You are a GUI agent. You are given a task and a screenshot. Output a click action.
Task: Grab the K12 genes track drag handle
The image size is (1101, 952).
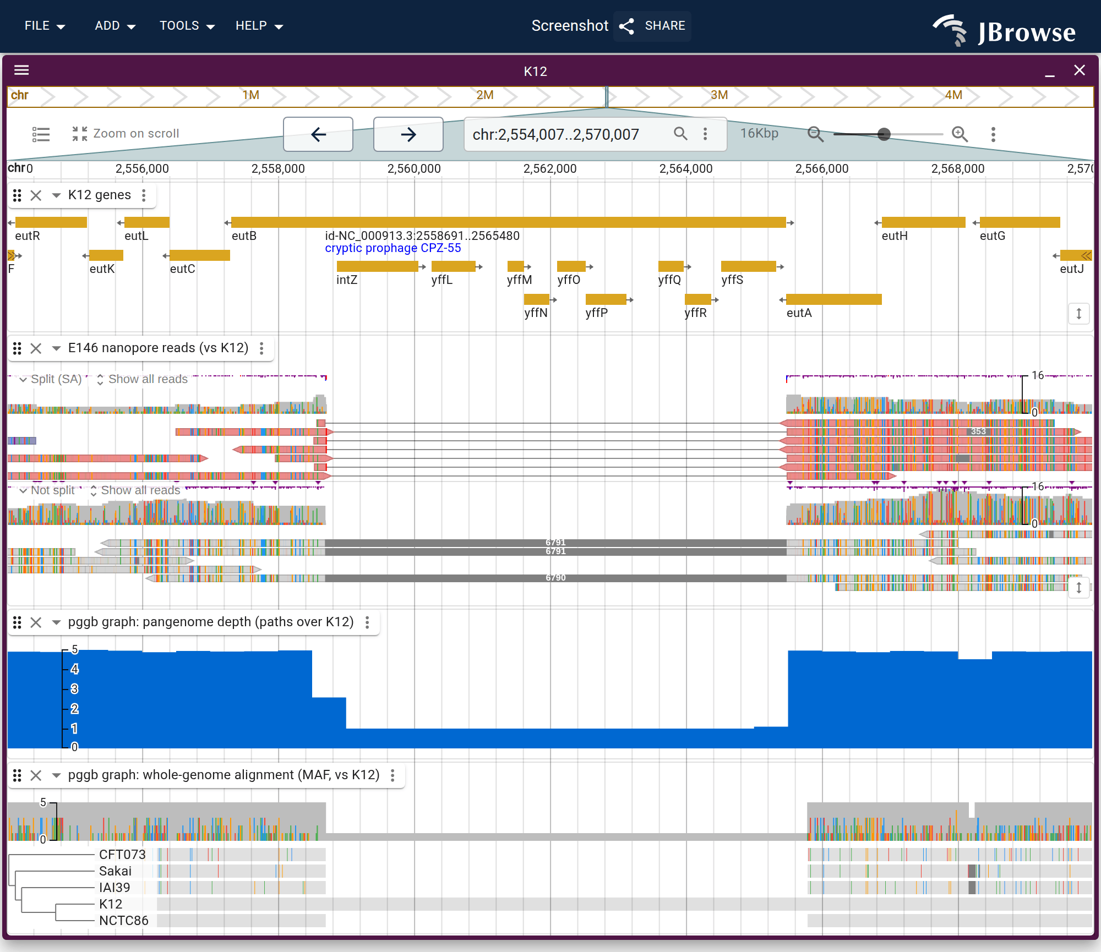(17, 195)
